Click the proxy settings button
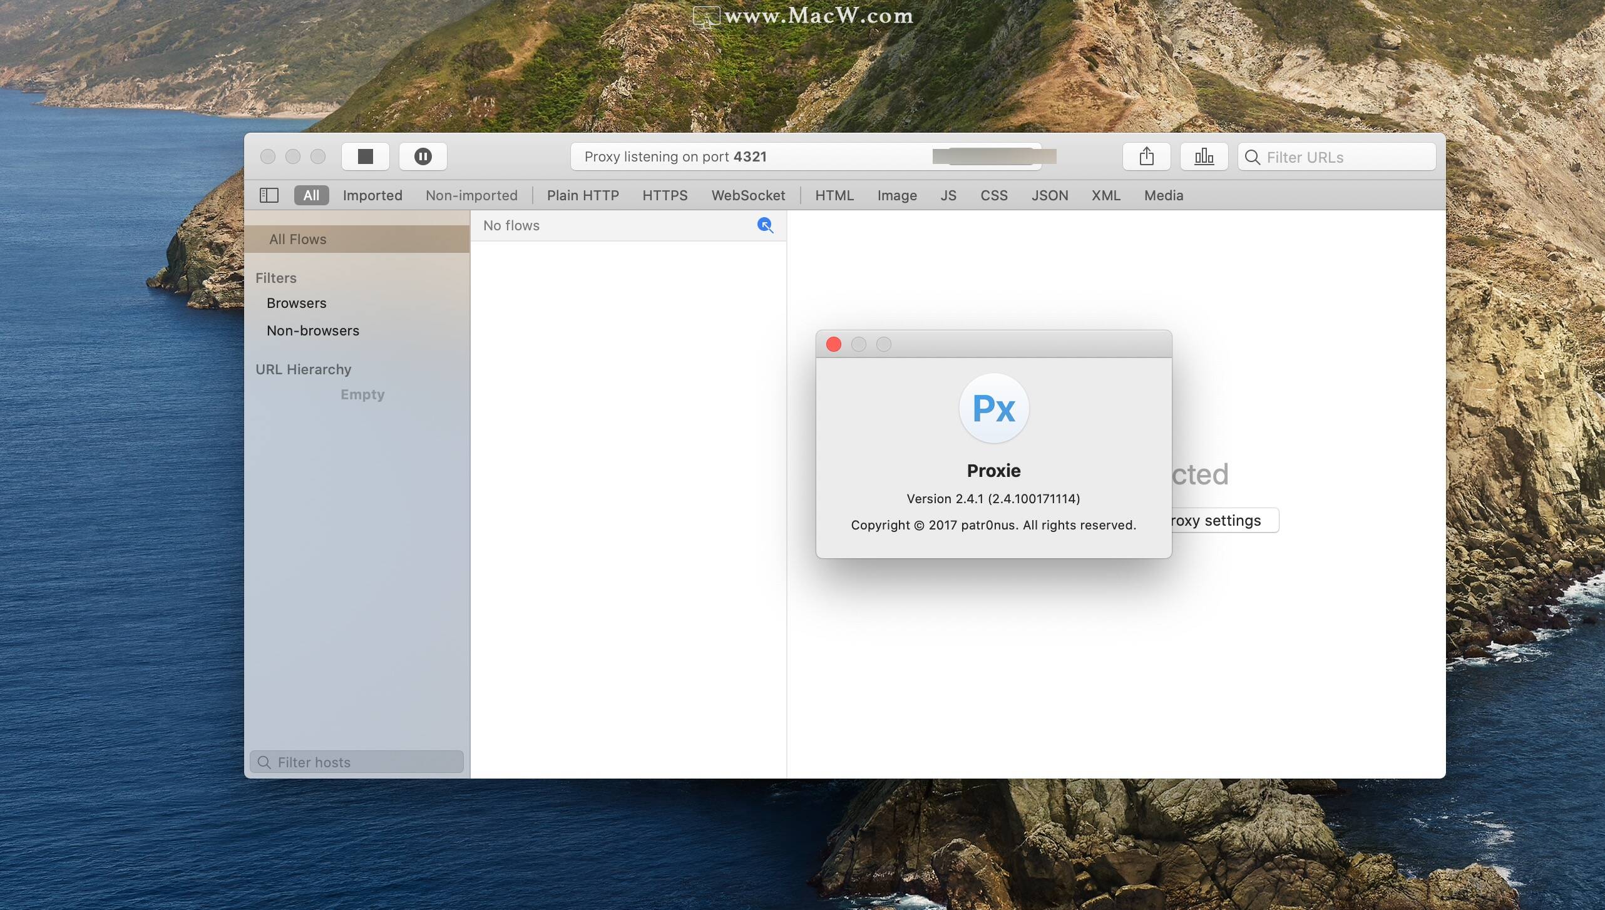This screenshot has height=910, width=1605. (x=1224, y=521)
